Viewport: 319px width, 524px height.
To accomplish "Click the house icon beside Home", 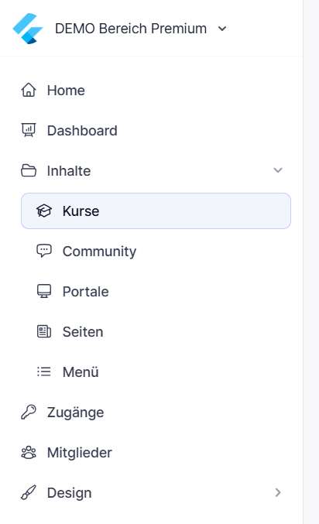I will click(x=29, y=91).
